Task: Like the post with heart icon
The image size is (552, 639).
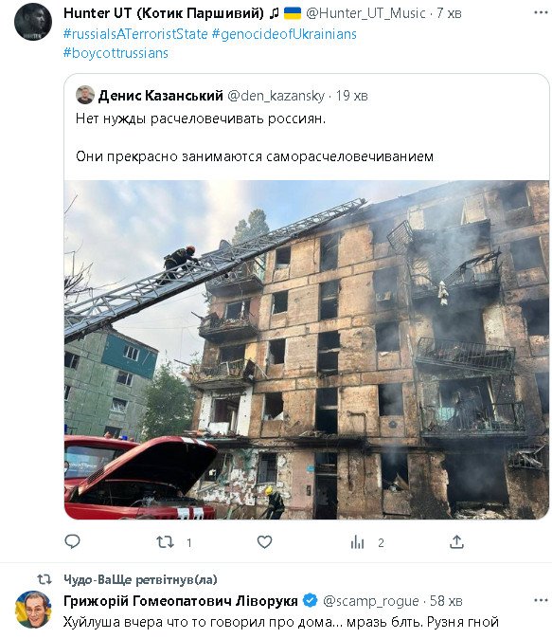Action: pyautogui.click(x=264, y=542)
